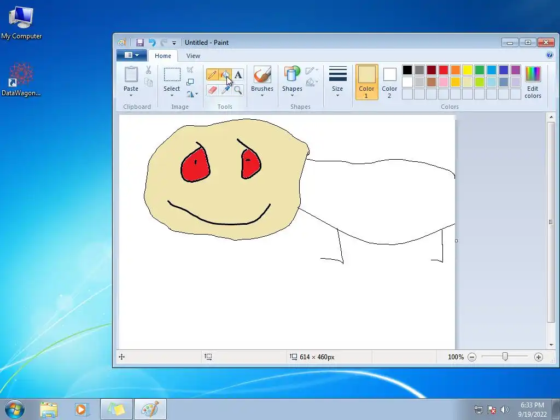Click the vertical scrollbar up arrow
The image size is (560, 420).
tap(551, 117)
